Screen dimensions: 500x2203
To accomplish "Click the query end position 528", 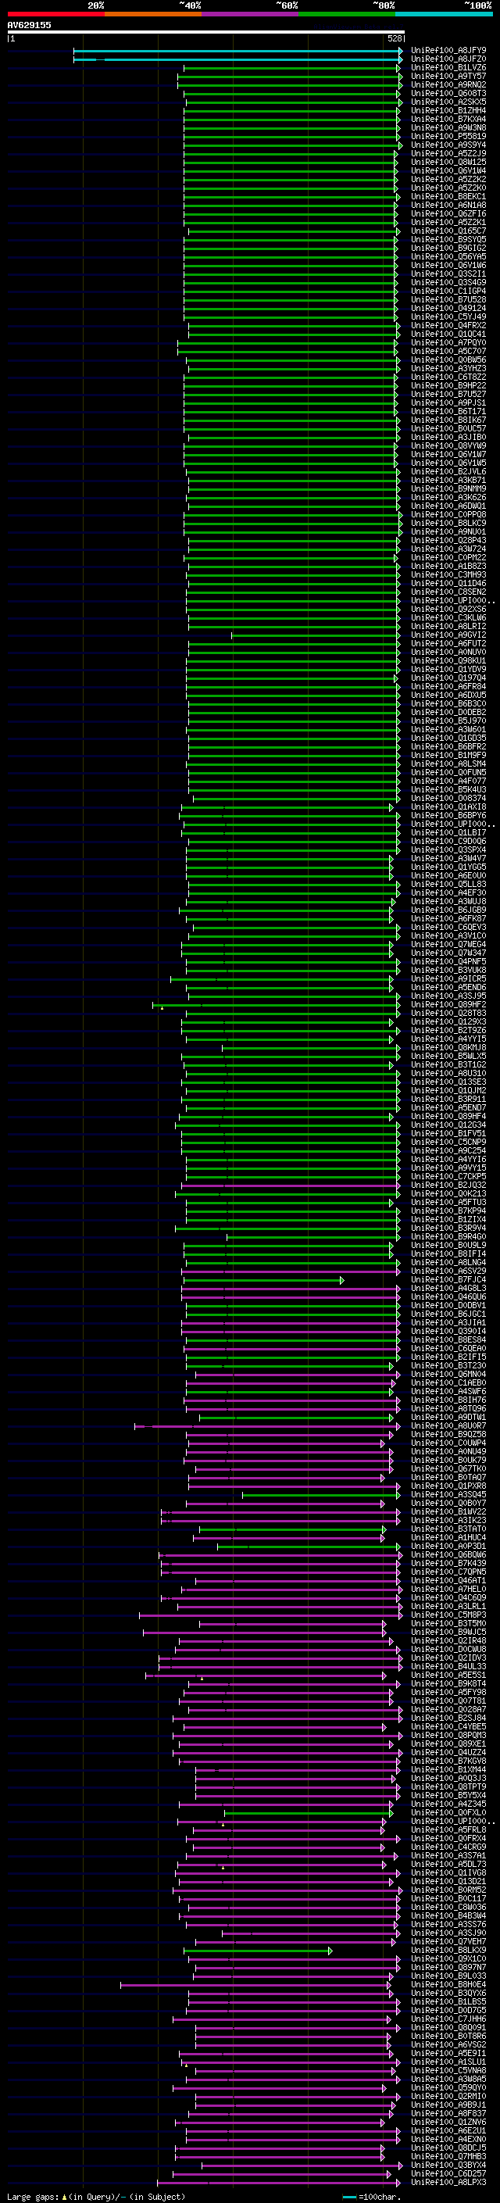I will coord(395,38).
